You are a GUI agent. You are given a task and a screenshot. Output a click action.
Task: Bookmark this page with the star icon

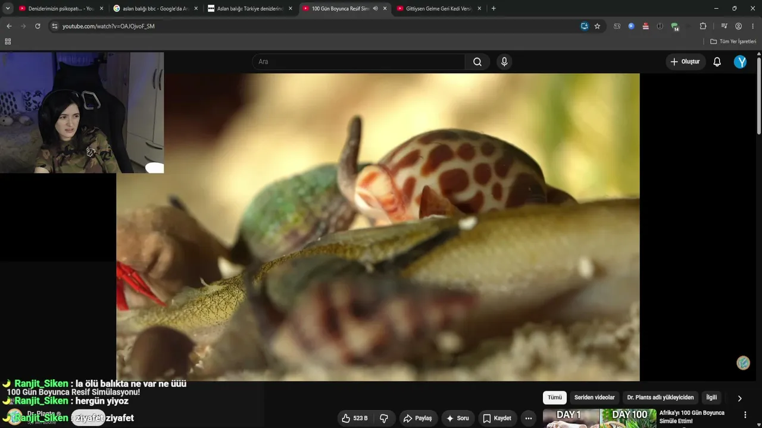tap(597, 26)
